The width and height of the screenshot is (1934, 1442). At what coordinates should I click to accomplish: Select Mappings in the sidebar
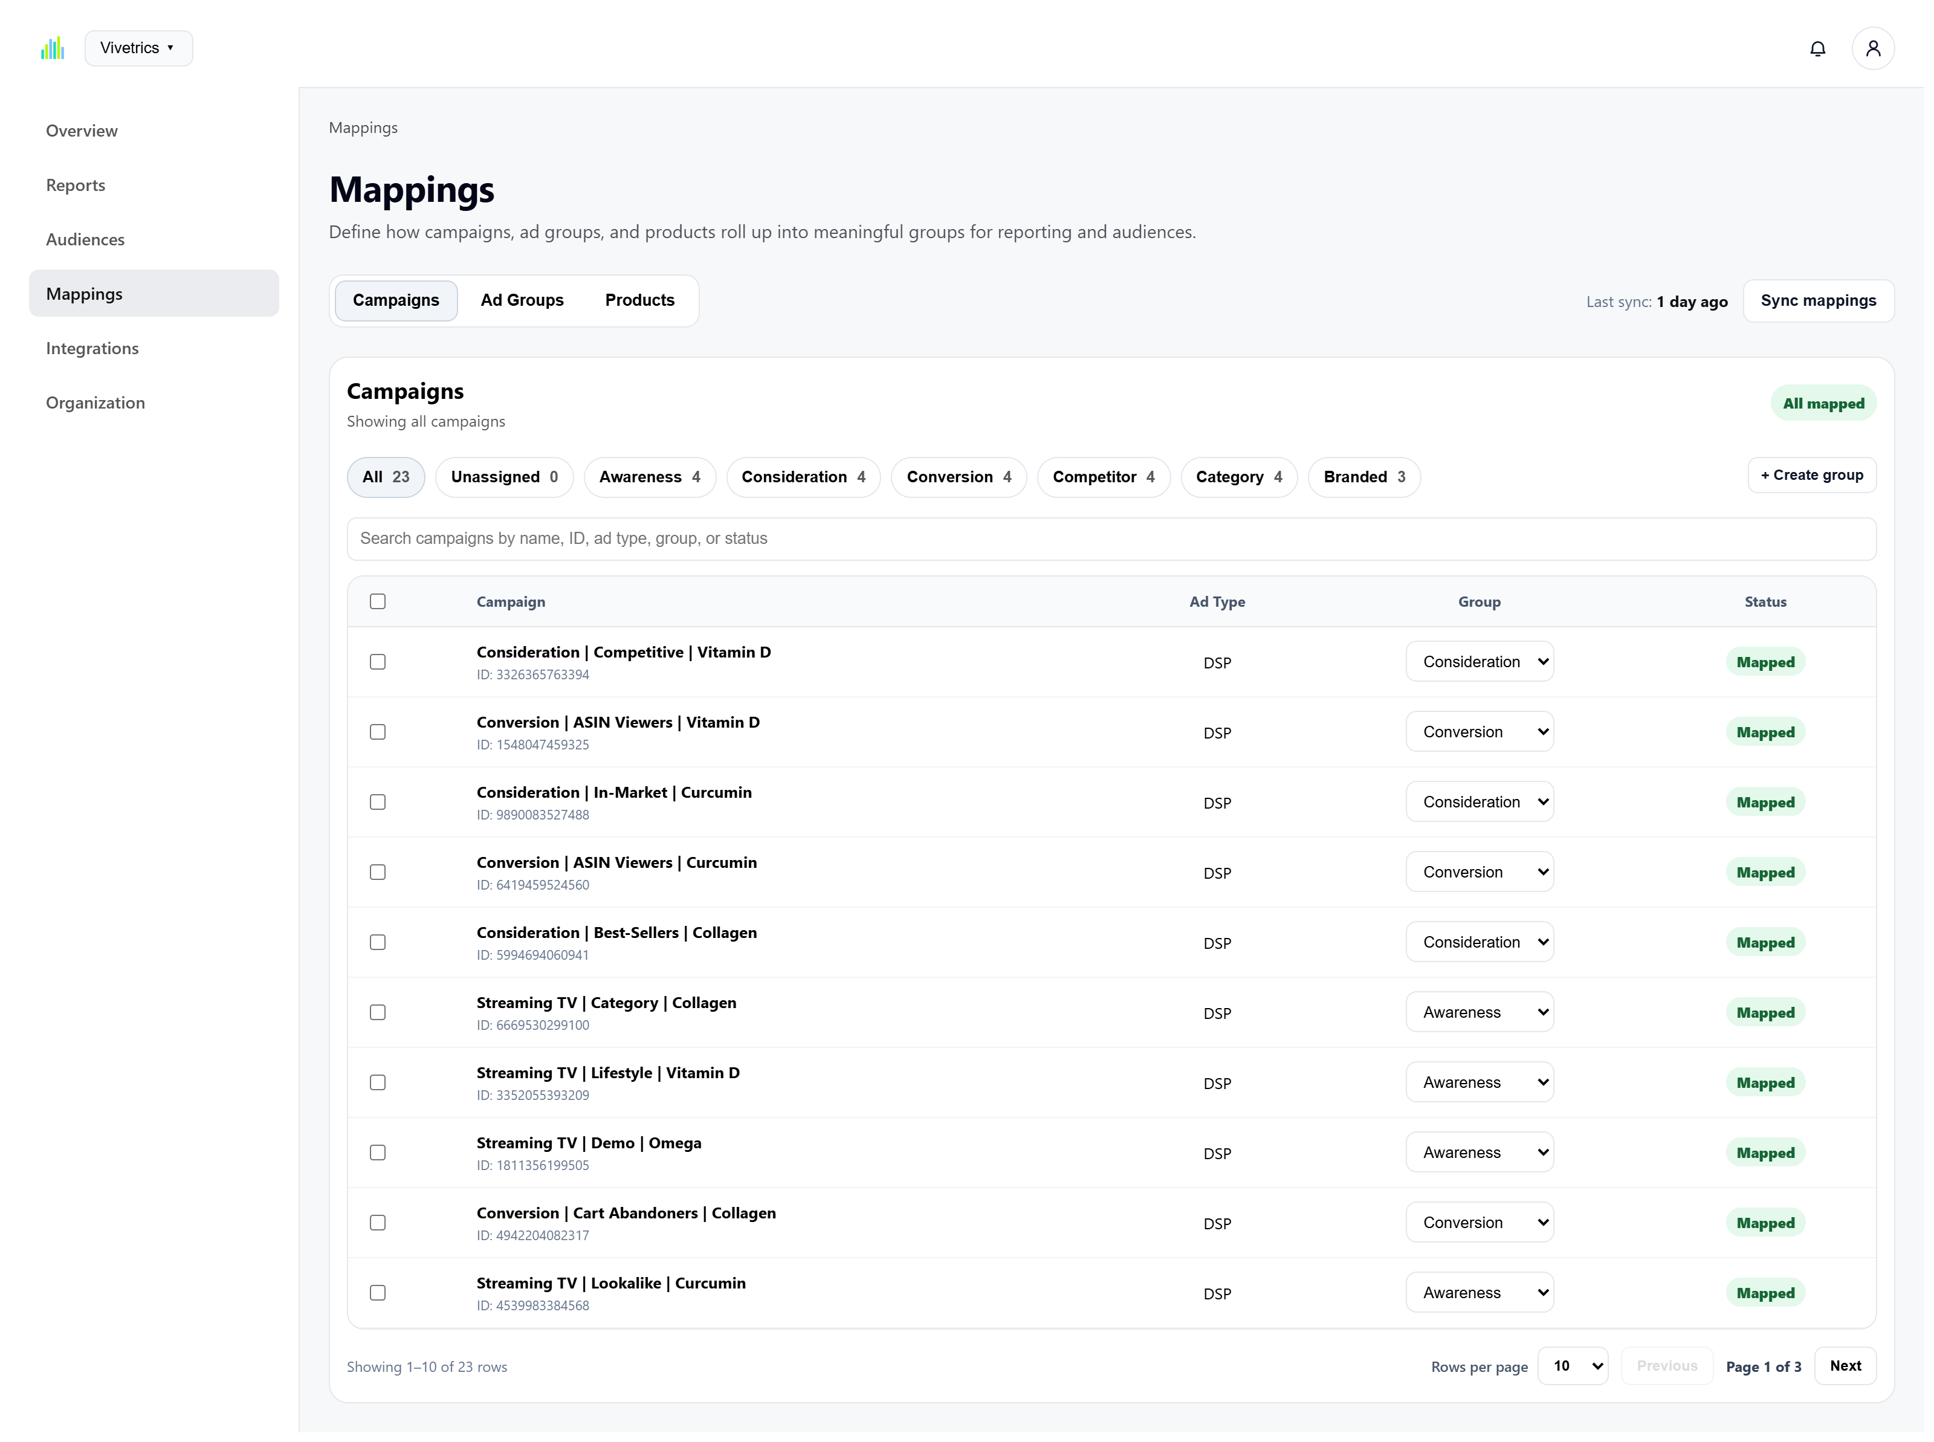(154, 293)
